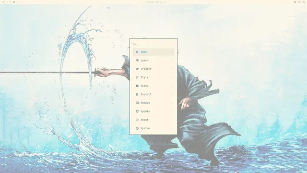Image resolution: width=307 pixels, height=173 pixels.
Task: Expand the Trigger submenu chevron
Action: (x=172, y=69)
